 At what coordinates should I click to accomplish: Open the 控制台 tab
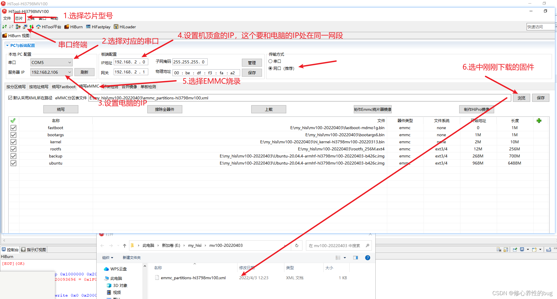point(10,249)
